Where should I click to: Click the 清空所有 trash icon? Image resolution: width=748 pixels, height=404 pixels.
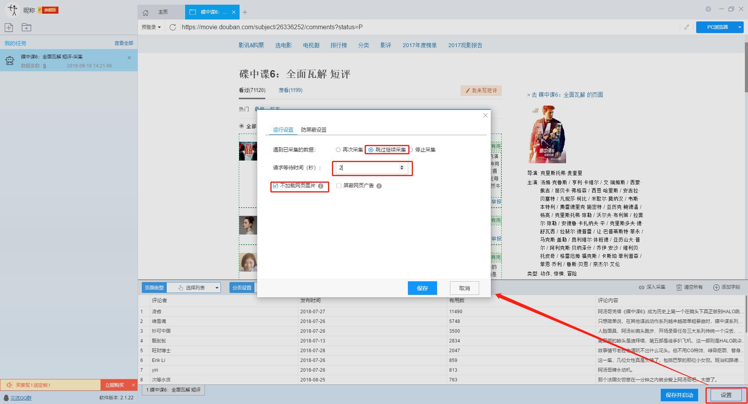[679, 287]
